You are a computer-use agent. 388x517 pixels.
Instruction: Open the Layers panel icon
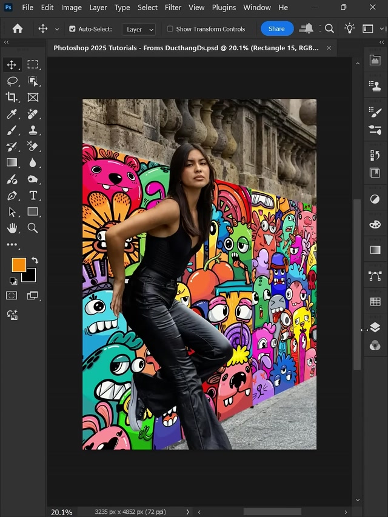(375, 327)
